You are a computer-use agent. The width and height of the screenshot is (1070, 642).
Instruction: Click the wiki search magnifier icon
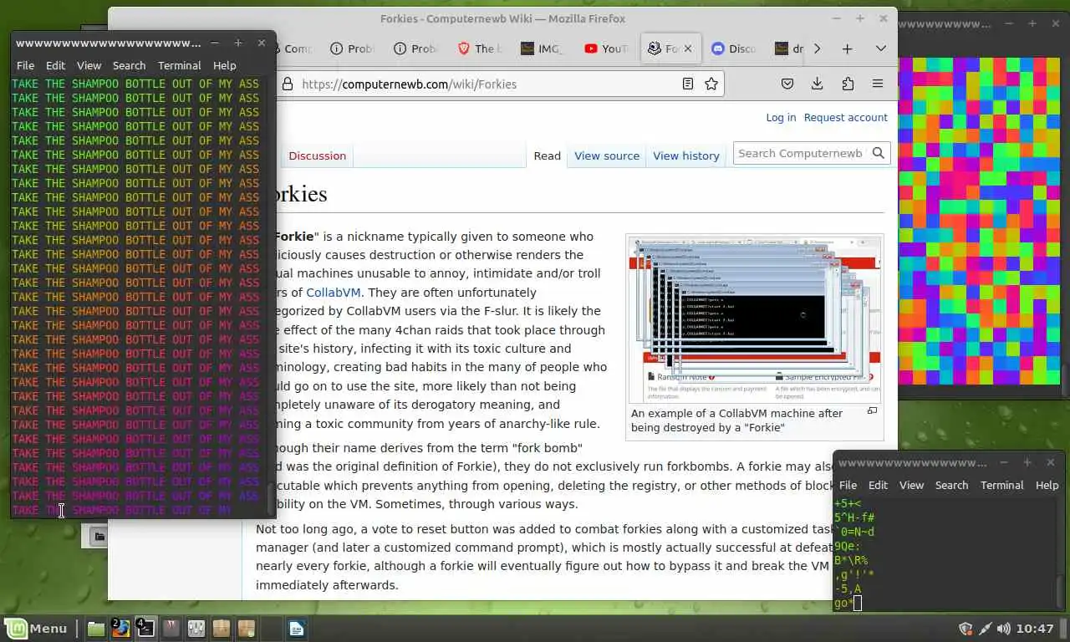click(x=879, y=153)
